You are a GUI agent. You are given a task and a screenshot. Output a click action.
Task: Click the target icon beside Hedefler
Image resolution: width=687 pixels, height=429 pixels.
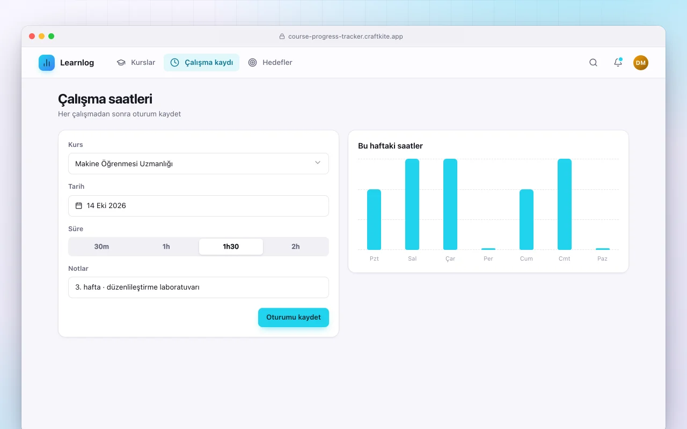pyautogui.click(x=252, y=63)
